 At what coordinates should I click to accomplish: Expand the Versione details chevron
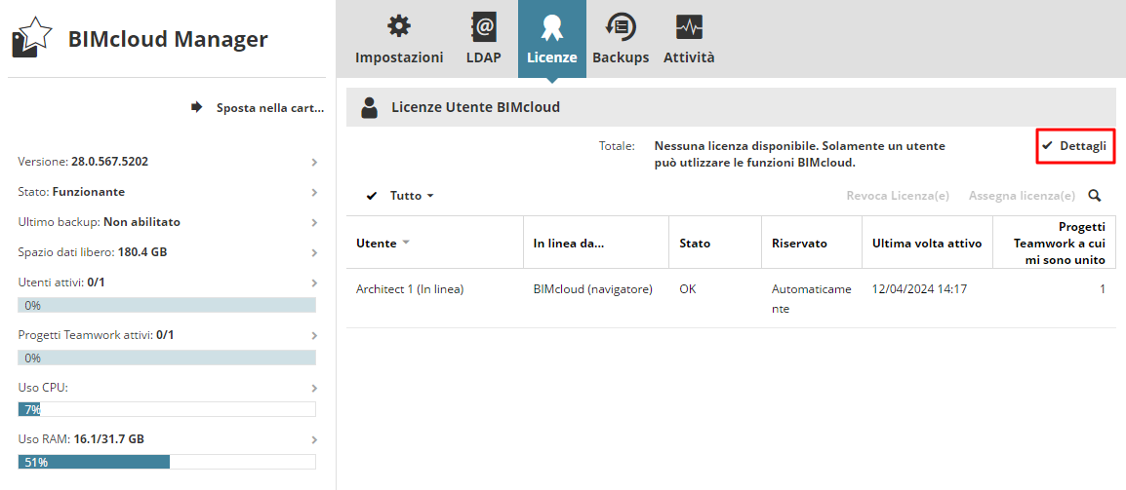[x=314, y=162]
